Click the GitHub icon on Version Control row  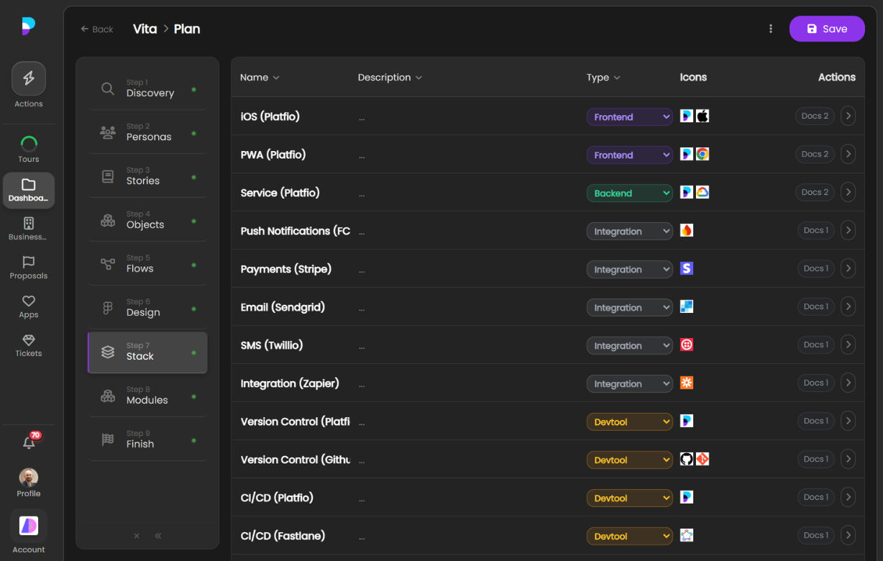(686, 459)
